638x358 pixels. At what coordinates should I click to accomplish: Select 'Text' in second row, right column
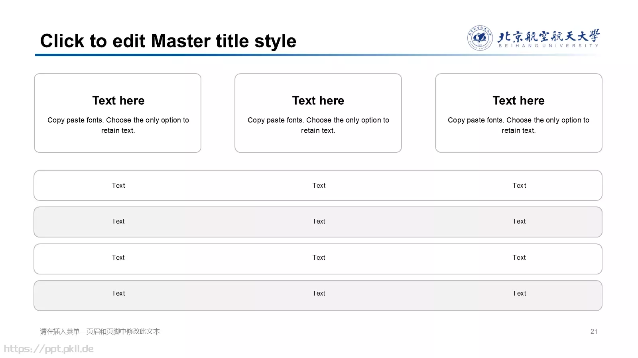pyautogui.click(x=519, y=221)
